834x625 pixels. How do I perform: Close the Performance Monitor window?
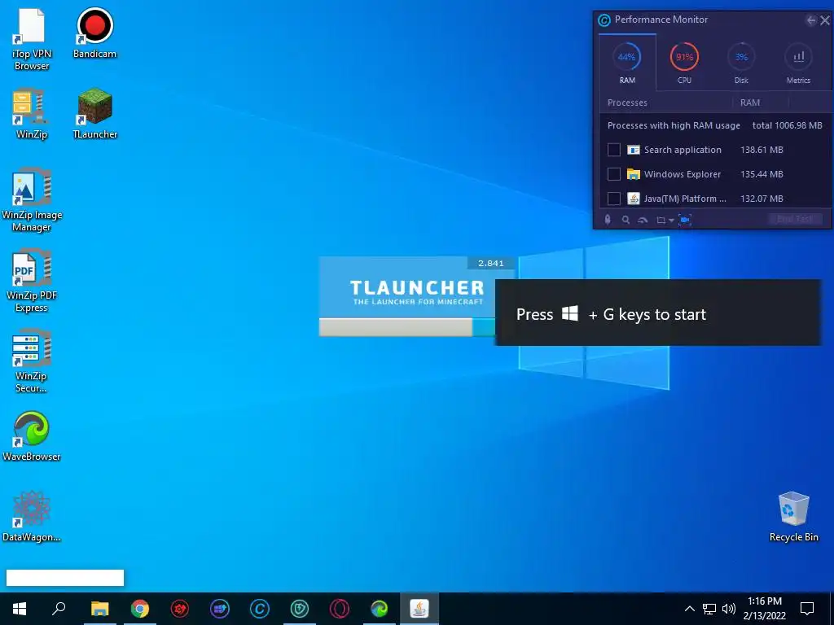point(825,20)
